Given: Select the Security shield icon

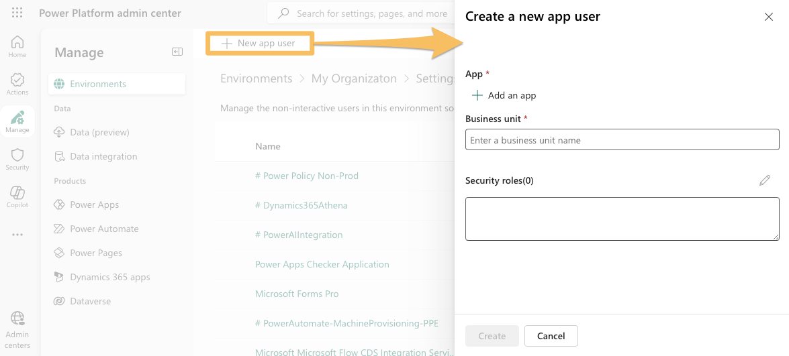Looking at the screenshot, I should 17,159.
